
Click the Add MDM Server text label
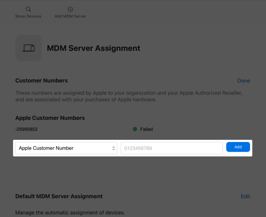(70, 16)
